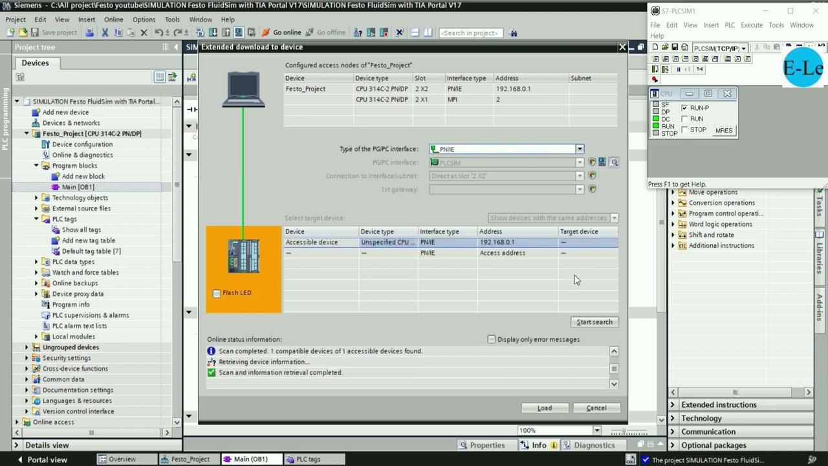Open the Project menu in TIA Portal
The image size is (828, 466).
pyautogui.click(x=16, y=19)
